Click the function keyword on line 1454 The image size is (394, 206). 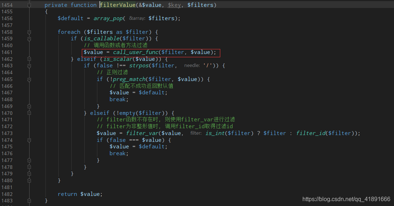click(x=84, y=5)
